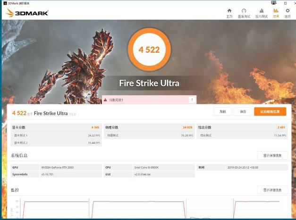The height and width of the screenshot is (220, 296).
Task: Select the 物理测试 row with 76.28 FPS
Action: [149, 135]
